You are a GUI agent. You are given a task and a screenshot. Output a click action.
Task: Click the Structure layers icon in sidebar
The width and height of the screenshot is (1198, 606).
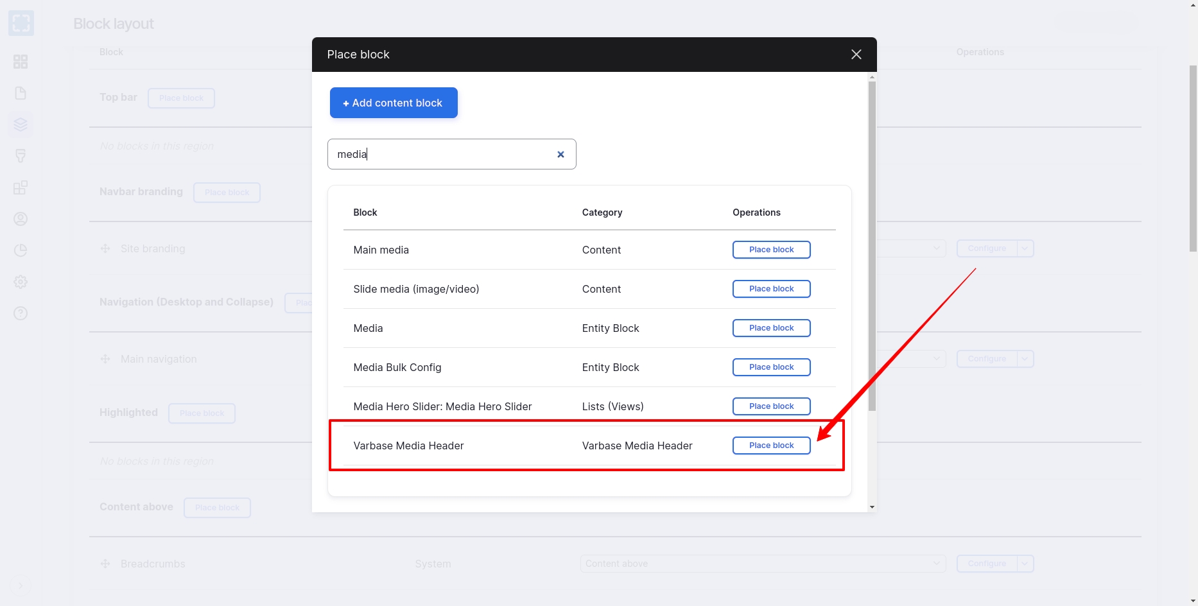click(21, 124)
